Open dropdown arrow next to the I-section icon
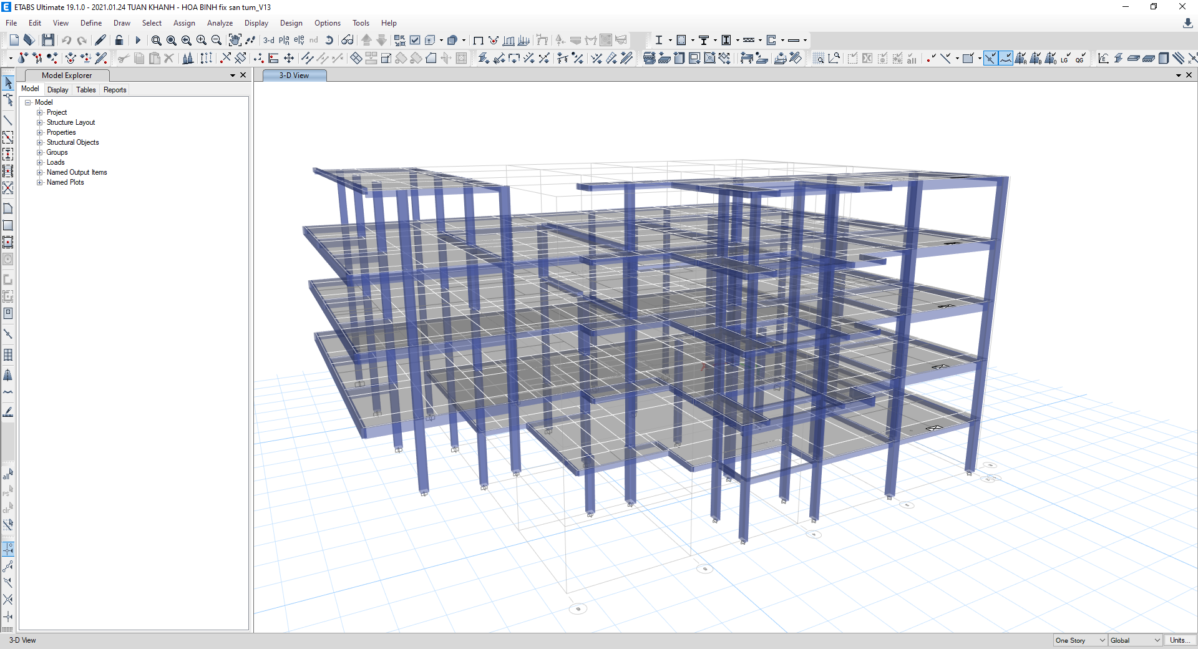Viewport: 1198px width, 649px height. (x=671, y=40)
